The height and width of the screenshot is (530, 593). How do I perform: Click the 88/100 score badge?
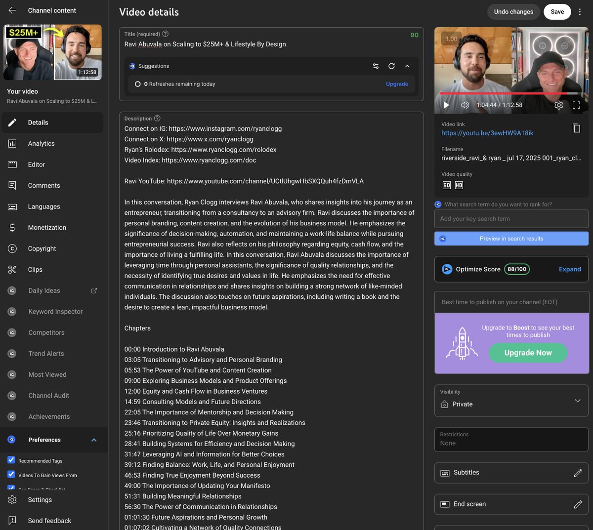click(517, 269)
